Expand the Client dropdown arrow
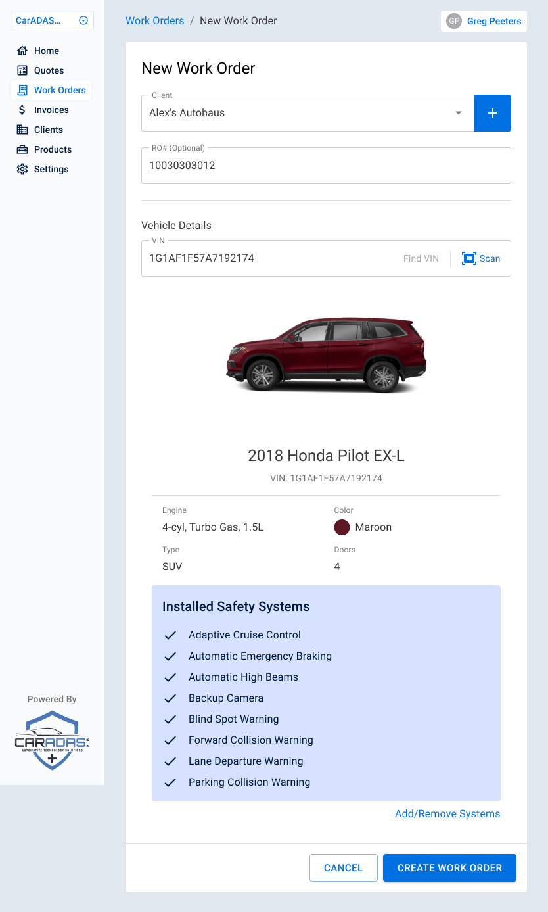Image resolution: width=548 pixels, height=912 pixels. point(459,113)
